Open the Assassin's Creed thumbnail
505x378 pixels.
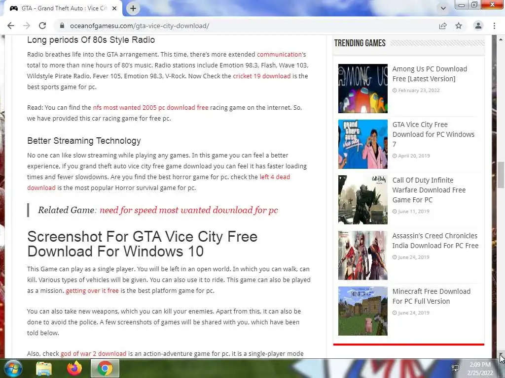[362, 255]
